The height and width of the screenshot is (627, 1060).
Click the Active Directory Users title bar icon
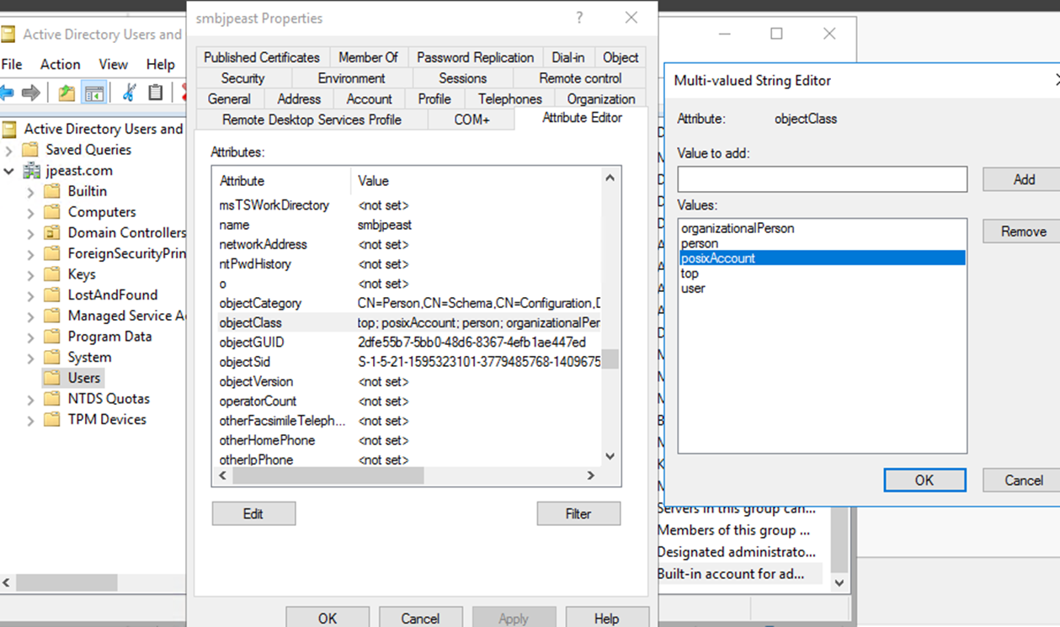pos(8,35)
